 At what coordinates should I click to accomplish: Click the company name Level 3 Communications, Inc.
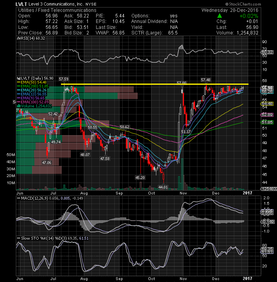56,4
